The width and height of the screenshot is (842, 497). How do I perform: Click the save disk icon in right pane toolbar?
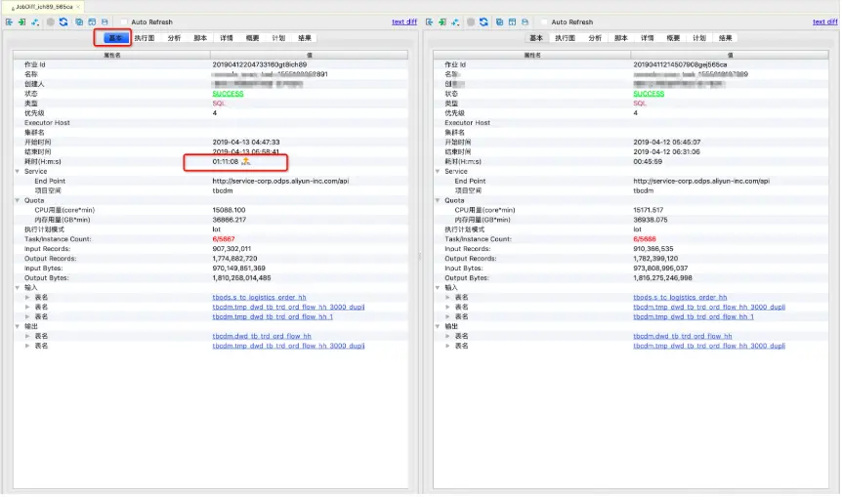[x=526, y=22]
